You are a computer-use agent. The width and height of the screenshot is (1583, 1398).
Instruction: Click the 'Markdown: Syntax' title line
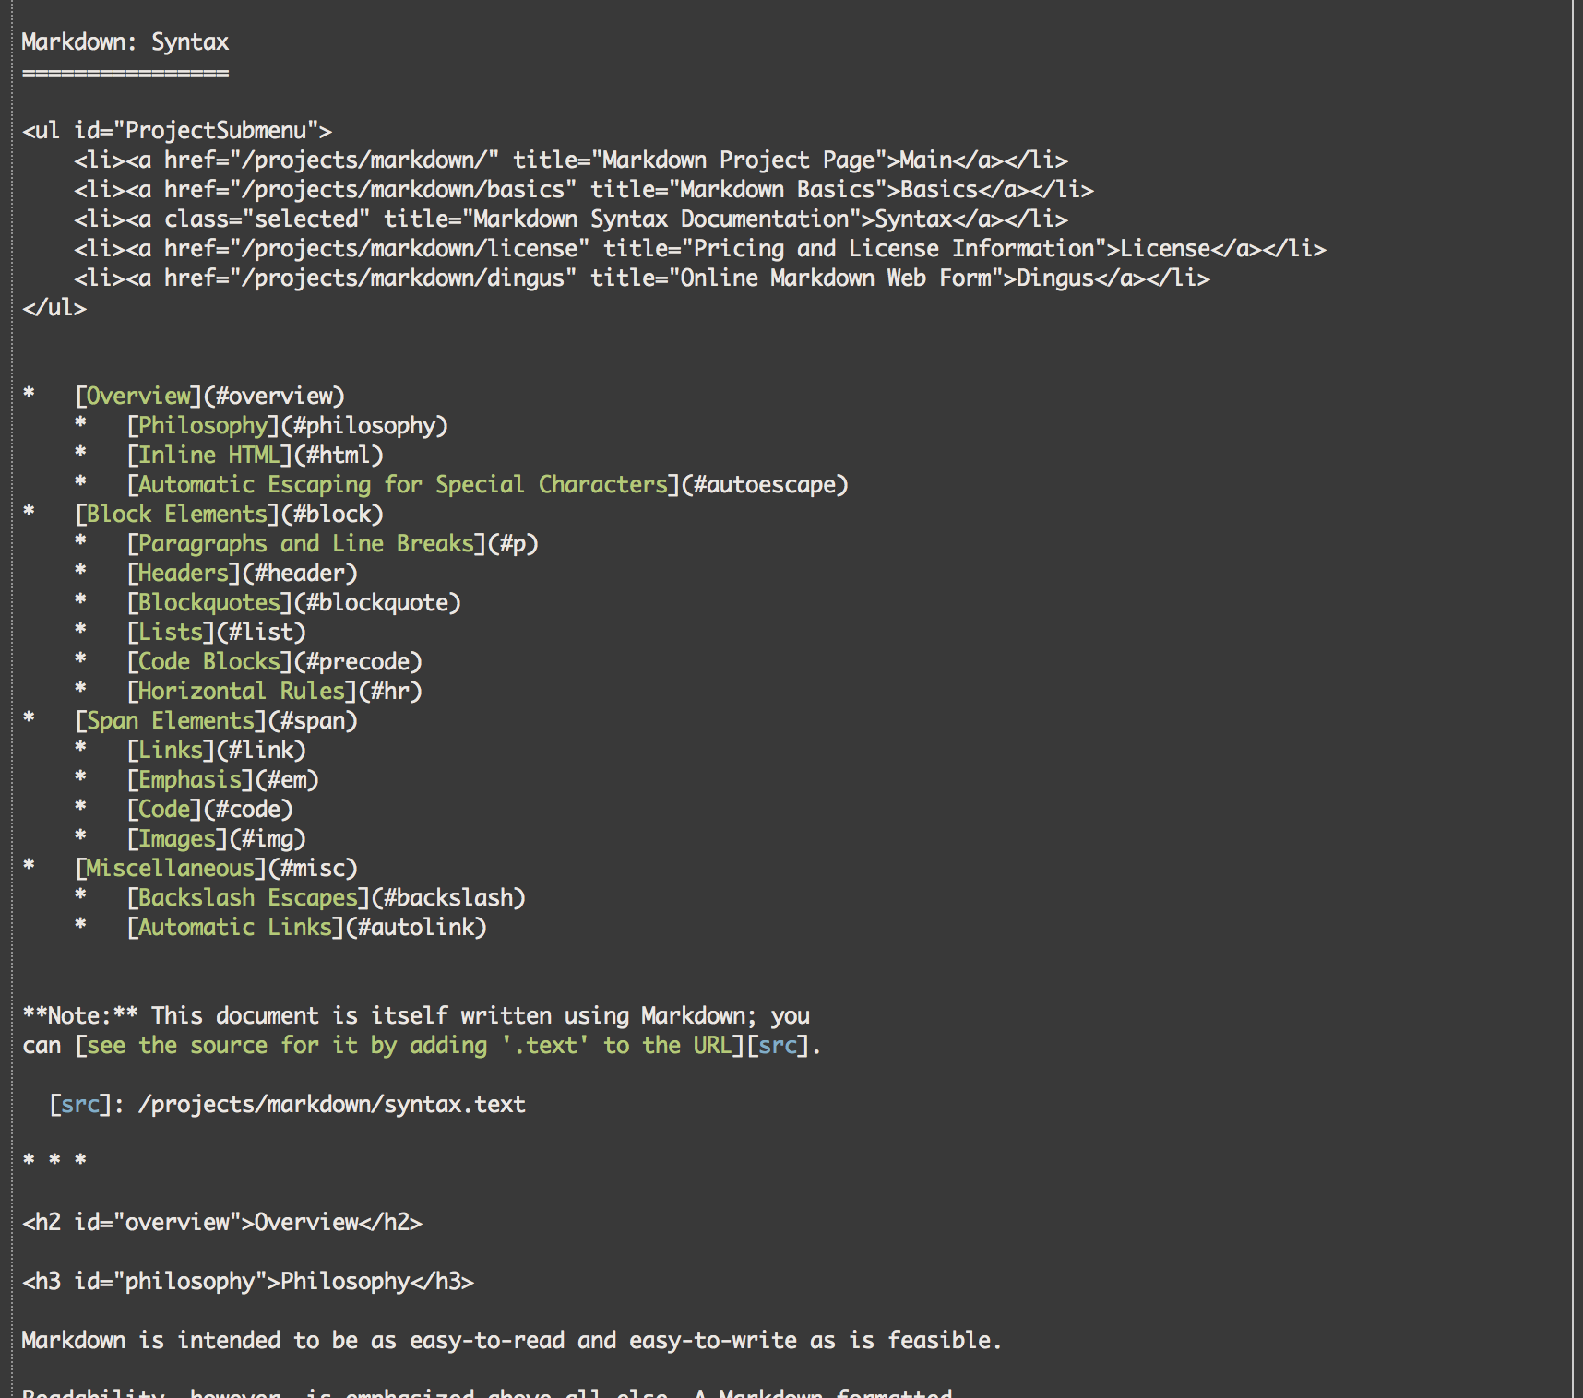tap(125, 42)
